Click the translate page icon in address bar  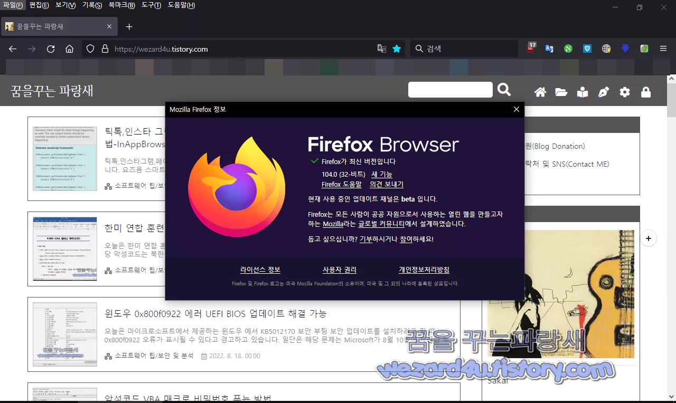click(x=382, y=49)
